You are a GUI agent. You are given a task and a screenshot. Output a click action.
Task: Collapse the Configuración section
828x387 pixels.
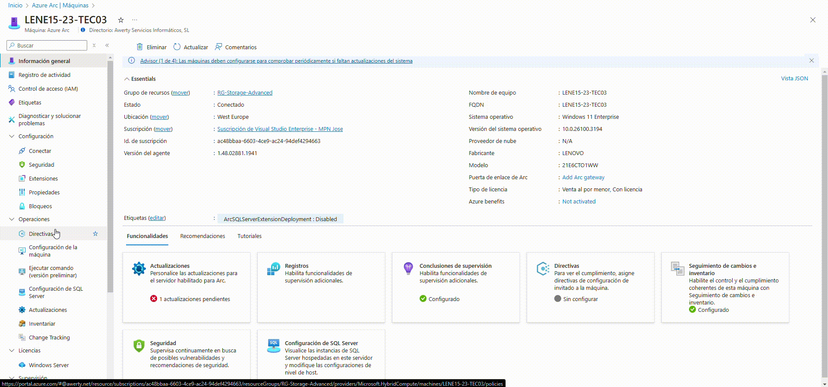[x=12, y=136]
